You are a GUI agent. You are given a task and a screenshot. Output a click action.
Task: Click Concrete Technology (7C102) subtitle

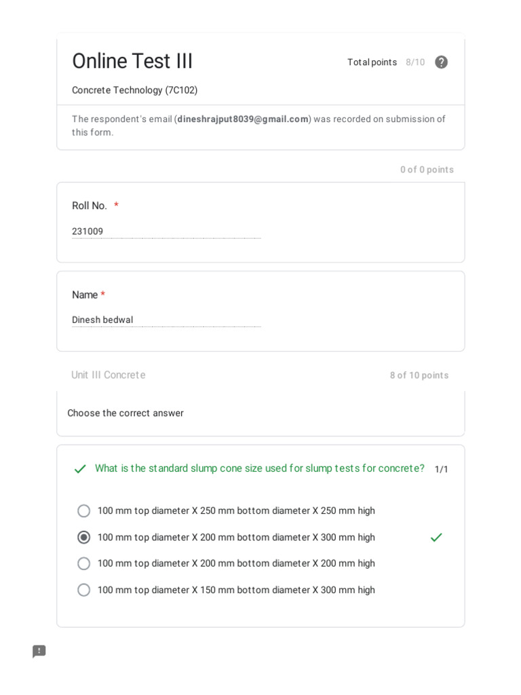135,90
